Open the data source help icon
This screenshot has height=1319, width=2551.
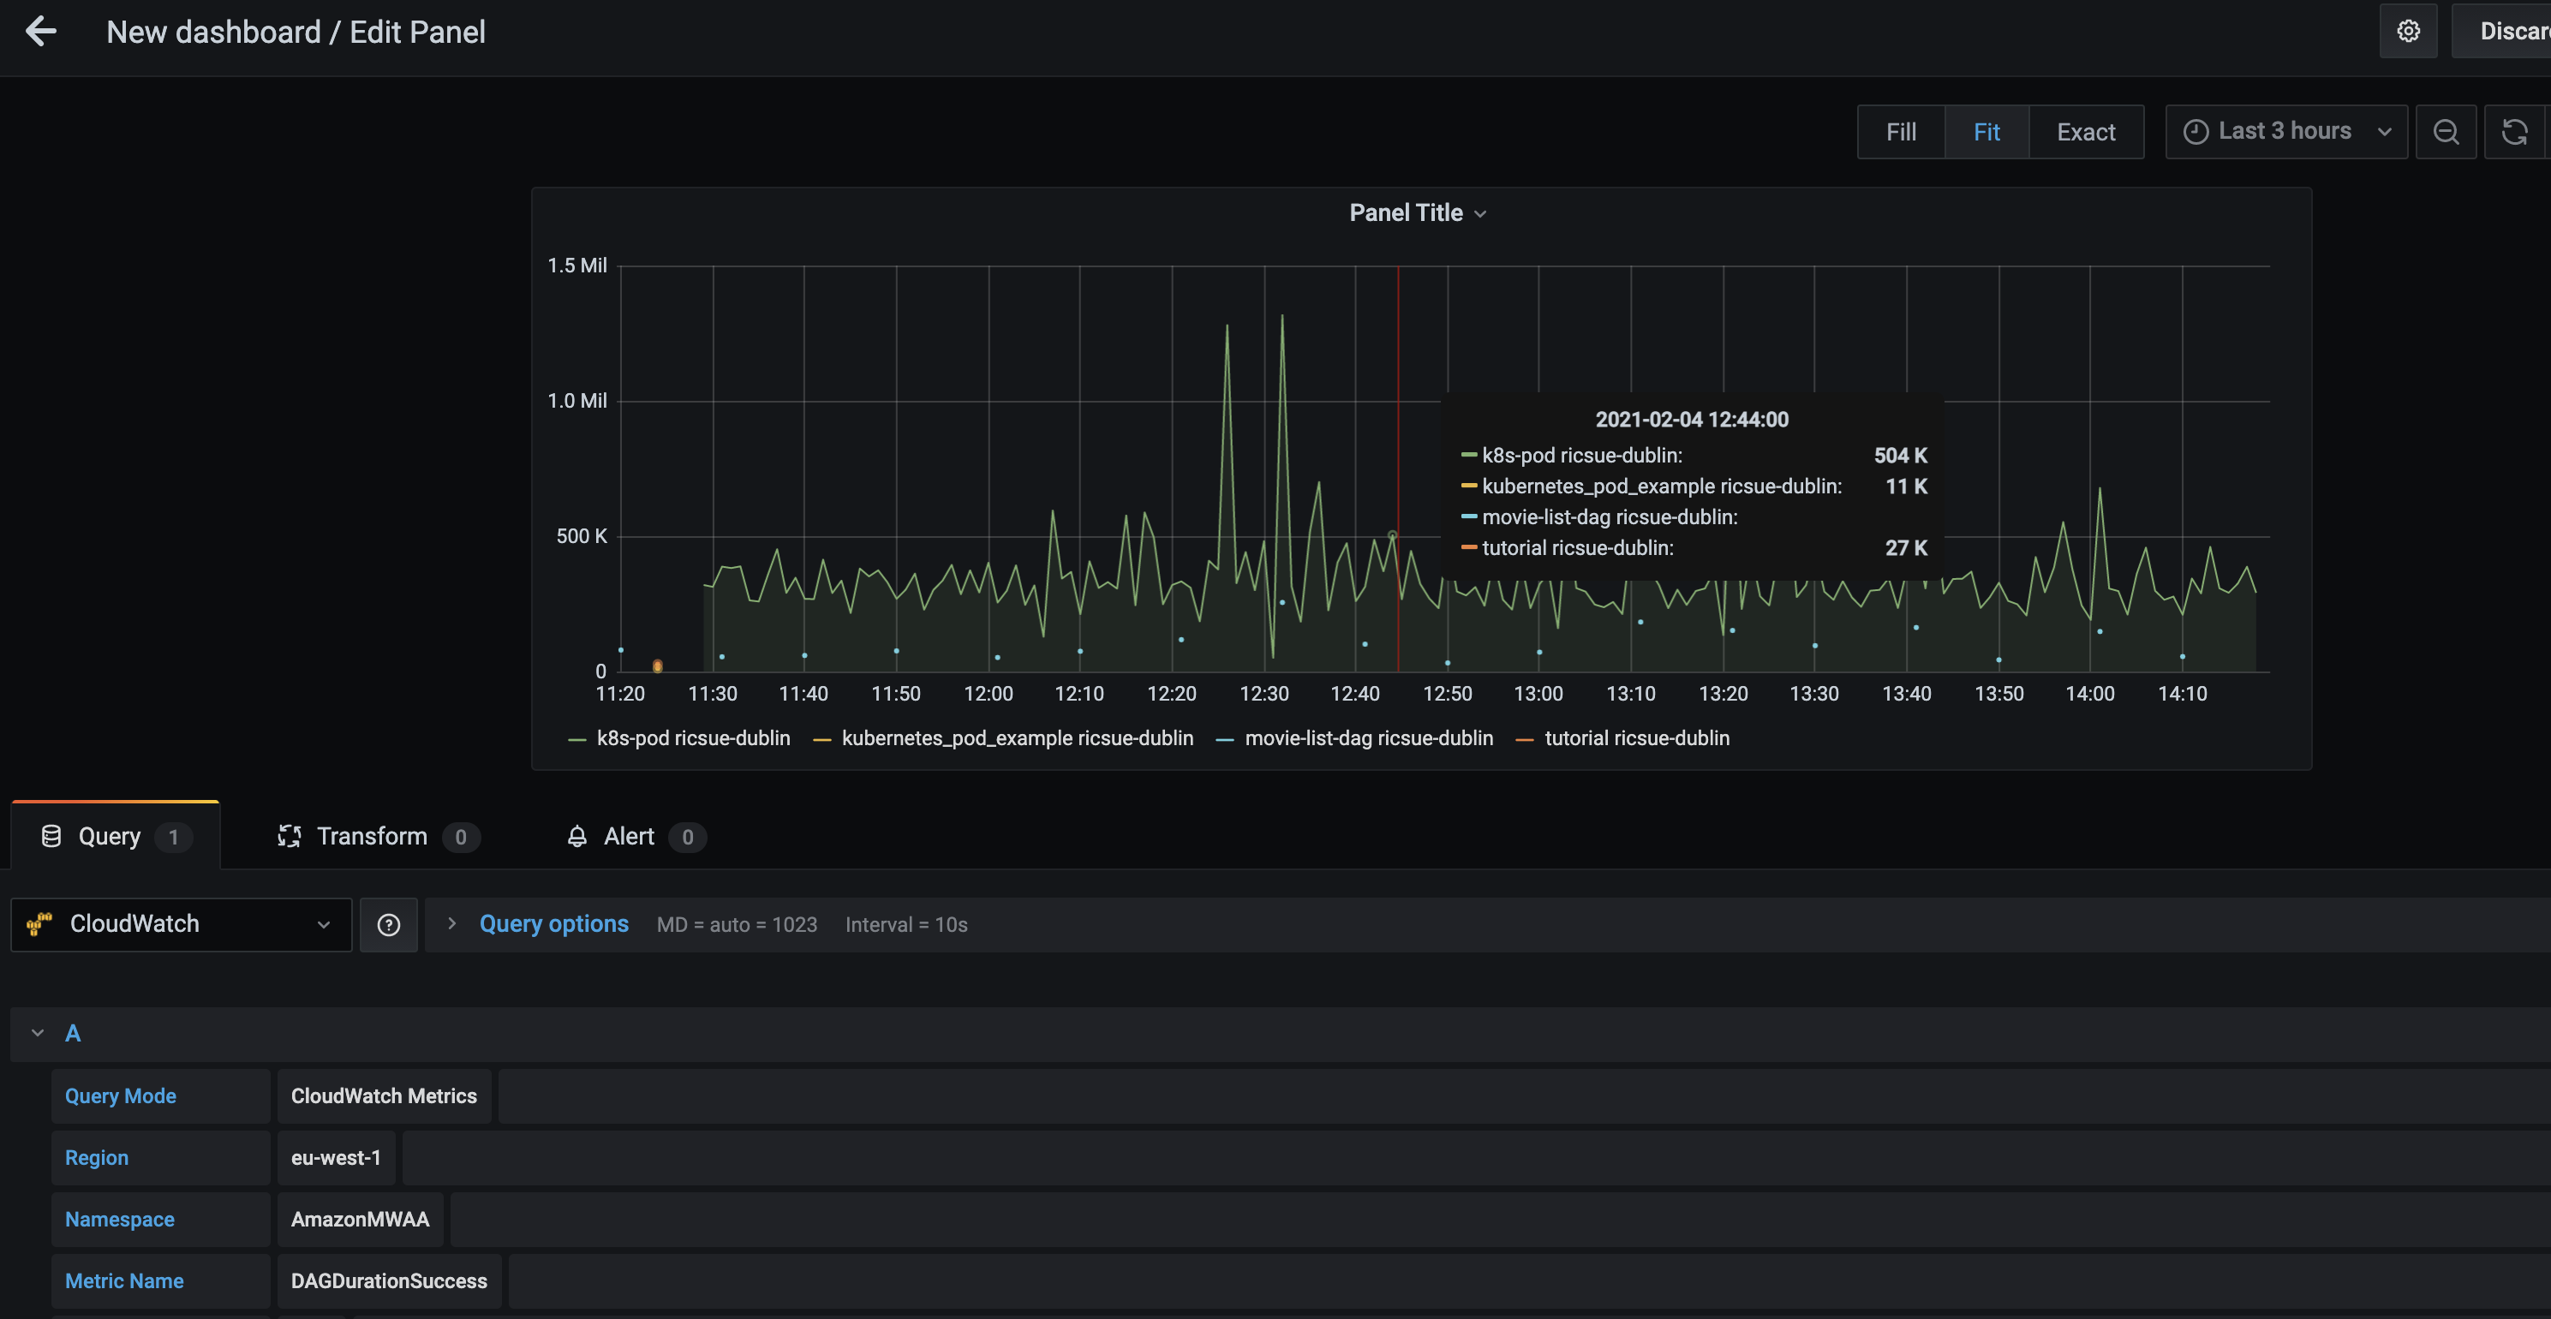pyautogui.click(x=388, y=925)
